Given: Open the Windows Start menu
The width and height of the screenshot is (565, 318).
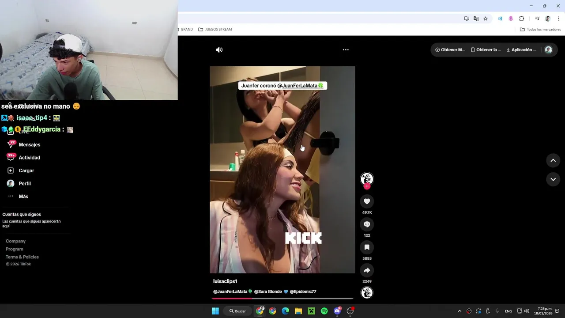Looking at the screenshot, I should [215, 311].
